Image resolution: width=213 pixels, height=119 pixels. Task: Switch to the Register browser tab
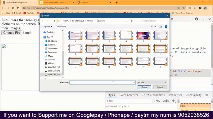[95, 2]
